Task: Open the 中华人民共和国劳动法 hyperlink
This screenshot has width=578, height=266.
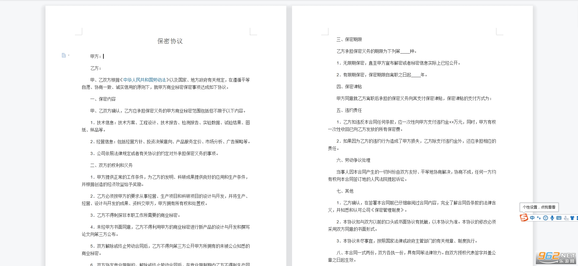Action: (x=145, y=80)
